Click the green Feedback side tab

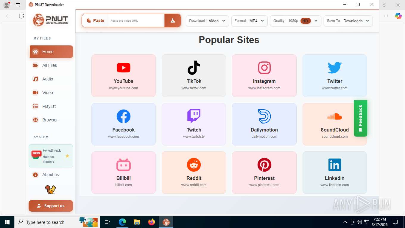[x=360, y=118]
